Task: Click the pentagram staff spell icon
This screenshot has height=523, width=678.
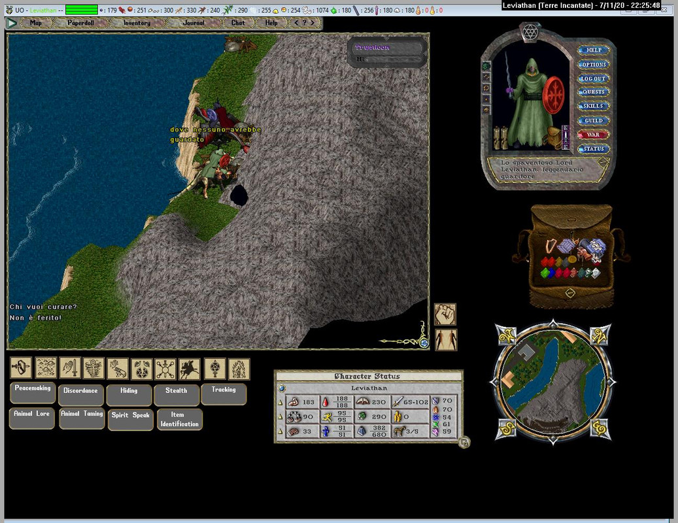Action: (x=215, y=369)
